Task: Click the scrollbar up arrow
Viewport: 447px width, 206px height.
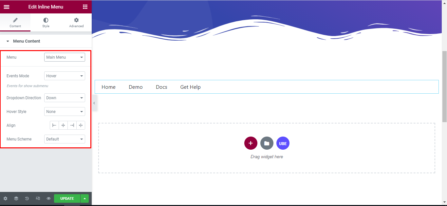Action: point(444,3)
